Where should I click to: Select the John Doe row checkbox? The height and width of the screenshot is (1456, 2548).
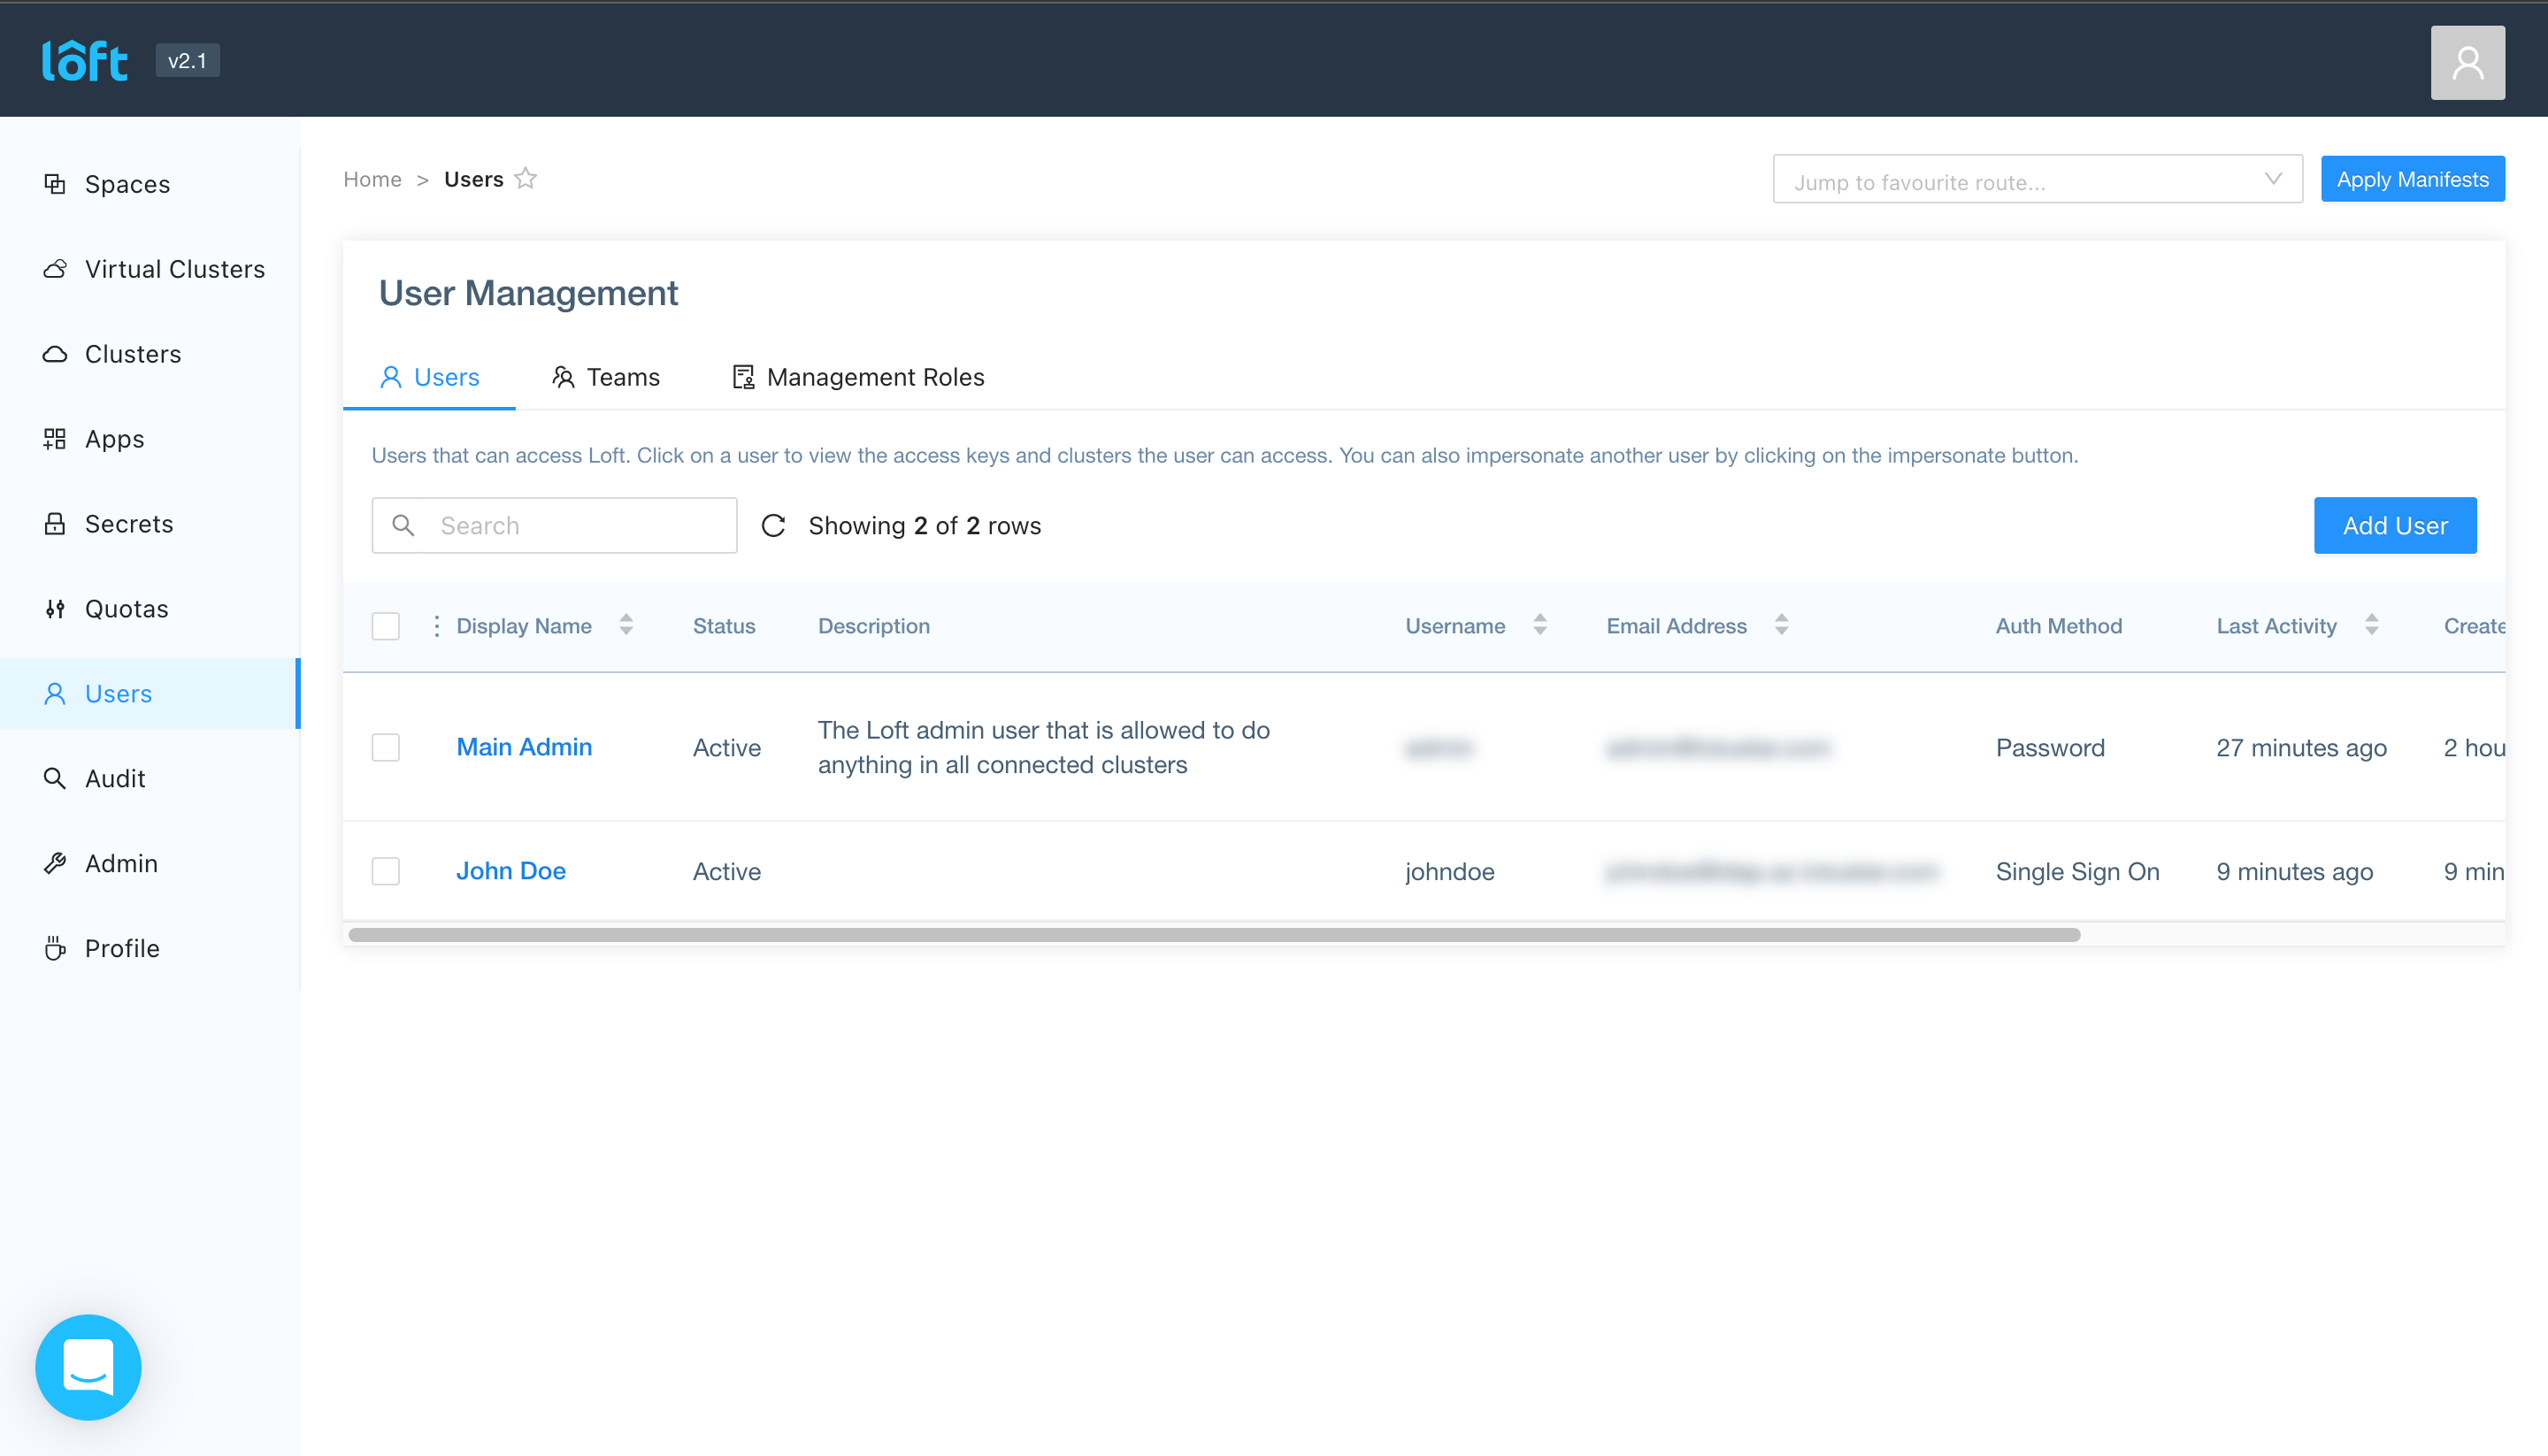[386, 871]
